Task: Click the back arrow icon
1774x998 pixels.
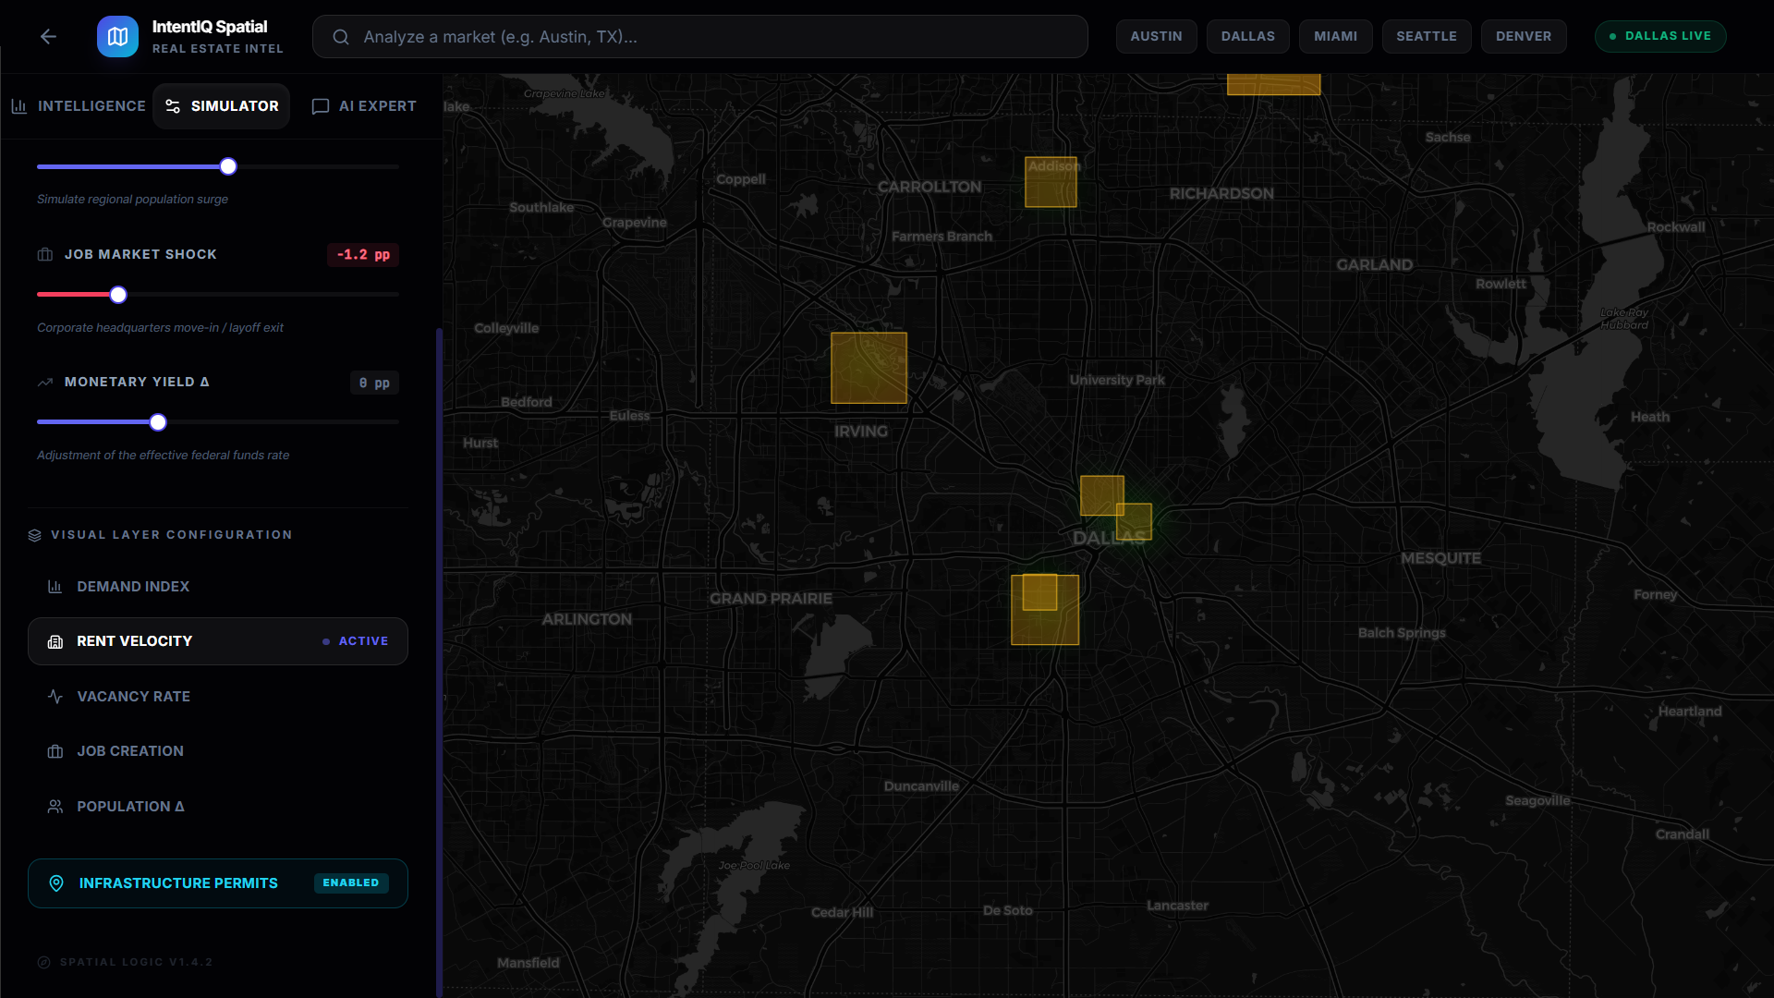Action: pos(48,36)
